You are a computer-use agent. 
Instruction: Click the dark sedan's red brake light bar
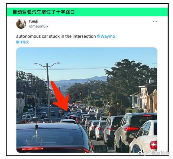point(32,149)
